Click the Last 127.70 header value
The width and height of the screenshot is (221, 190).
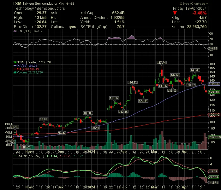coord(201,22)
